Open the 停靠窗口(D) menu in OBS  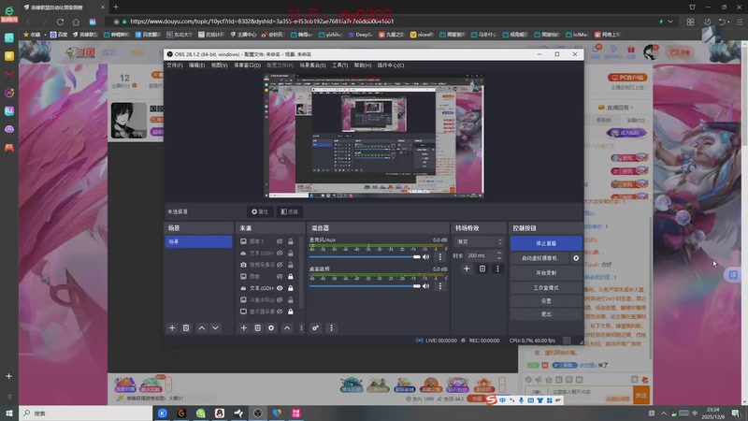tap(247, 65)
